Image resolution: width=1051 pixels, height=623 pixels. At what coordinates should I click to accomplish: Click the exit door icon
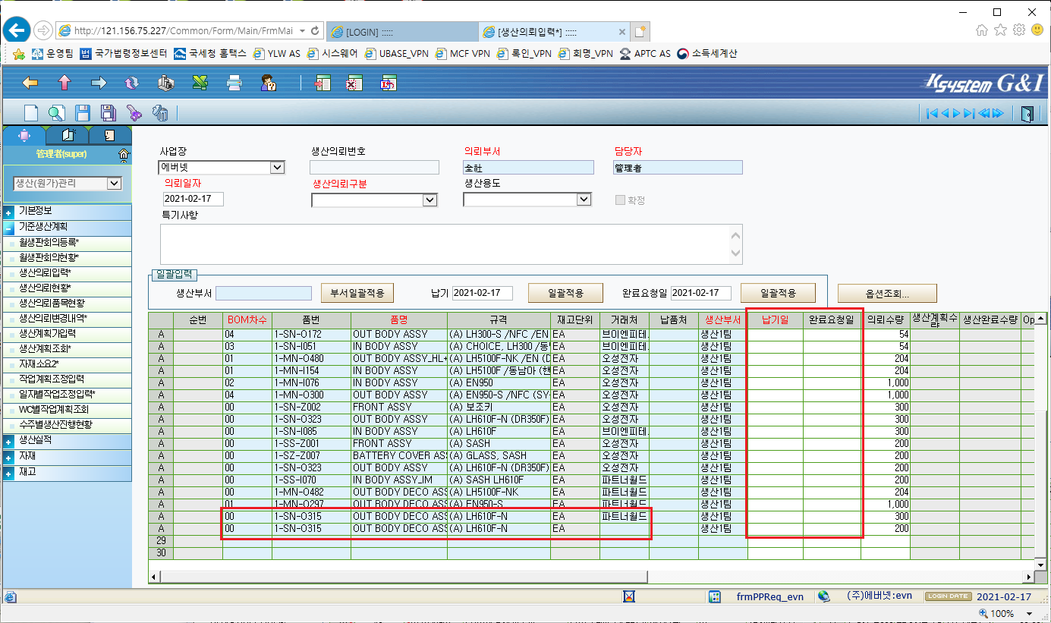[x=1027, y=114]
